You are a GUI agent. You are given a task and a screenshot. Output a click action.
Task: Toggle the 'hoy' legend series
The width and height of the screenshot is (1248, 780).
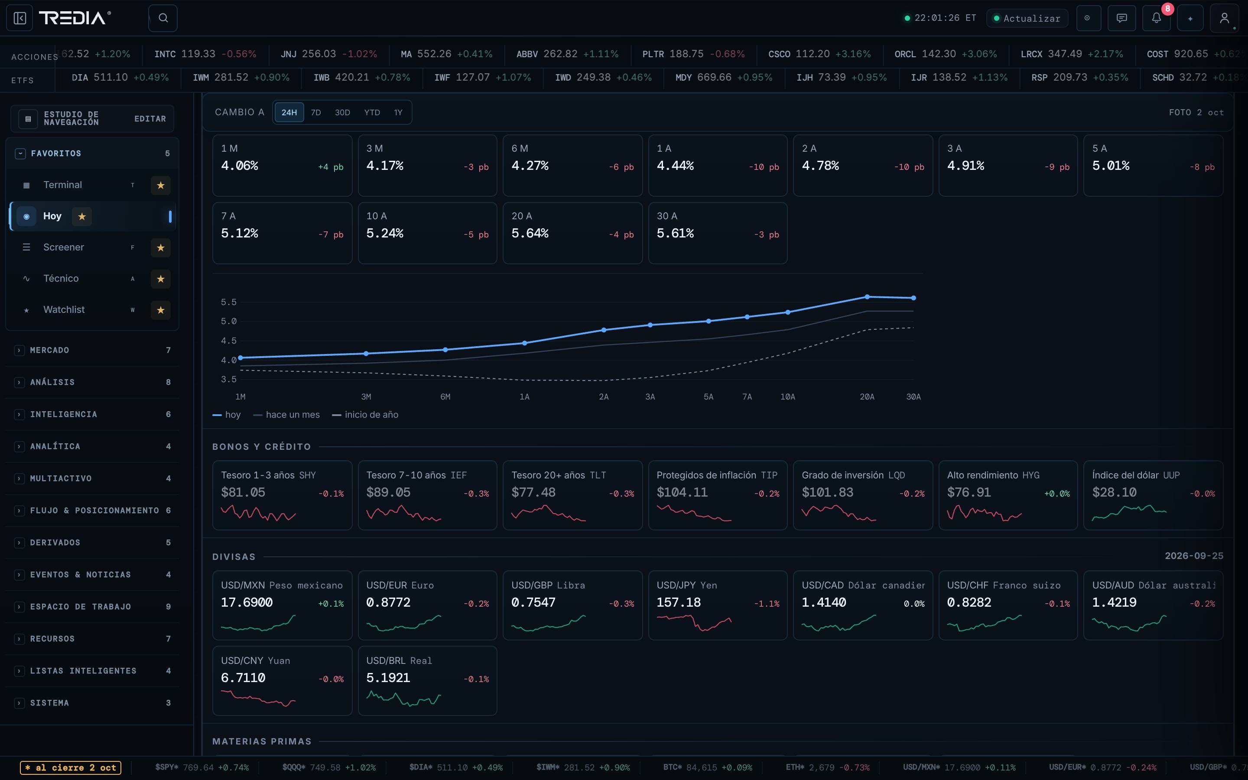pyautogui.click(x=226, y=415)
